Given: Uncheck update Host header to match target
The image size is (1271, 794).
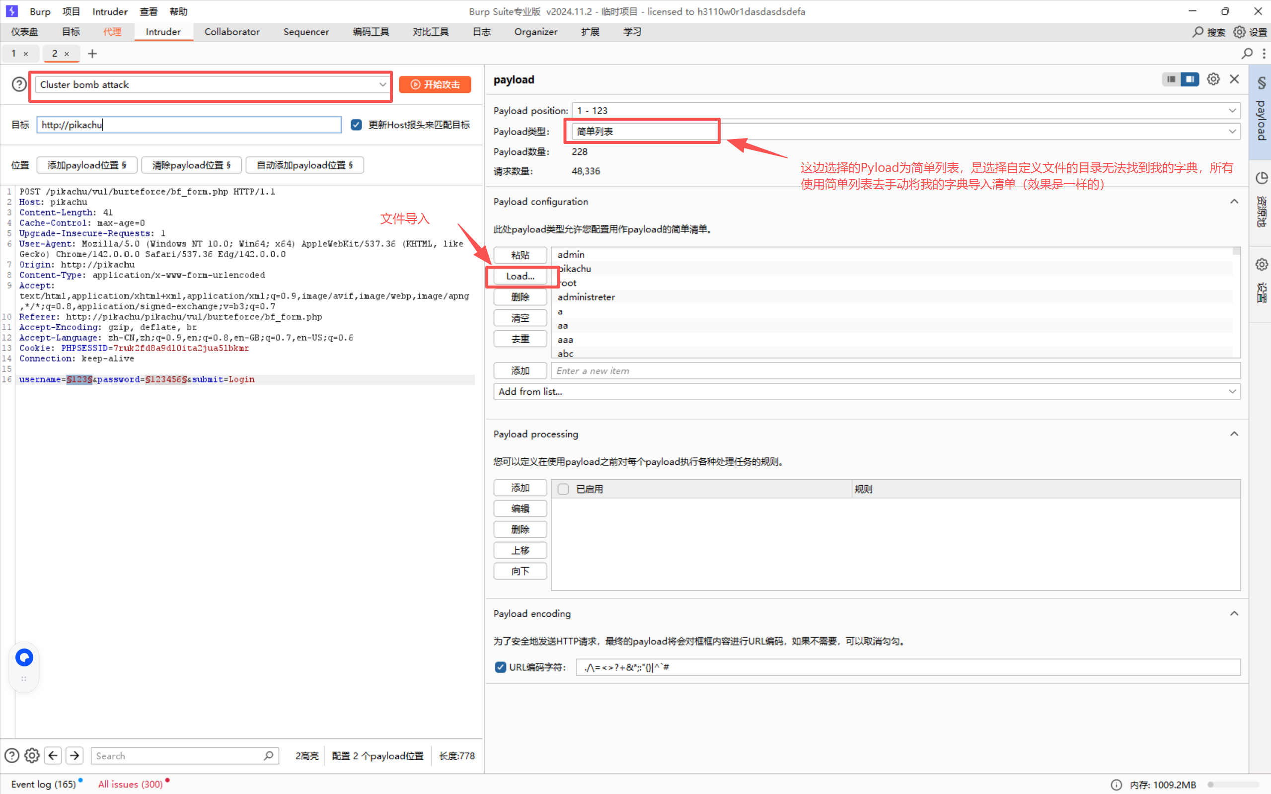Looking at the screenshot, I should (356, 125).
